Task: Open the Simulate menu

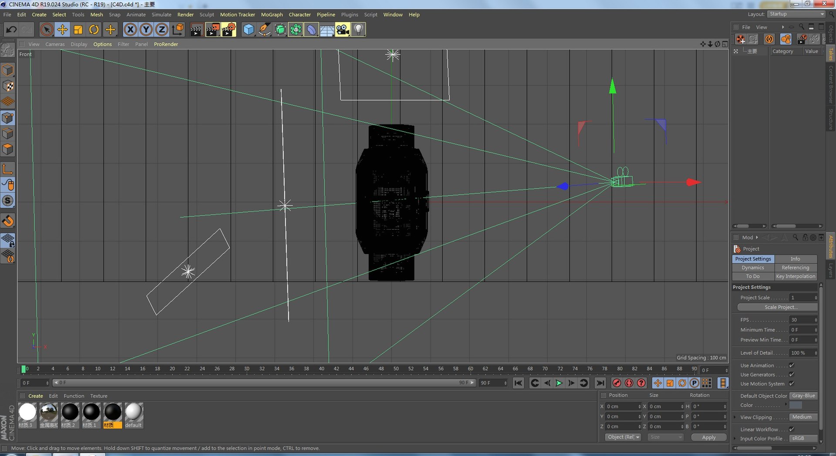Action: [x=162, y=14]
